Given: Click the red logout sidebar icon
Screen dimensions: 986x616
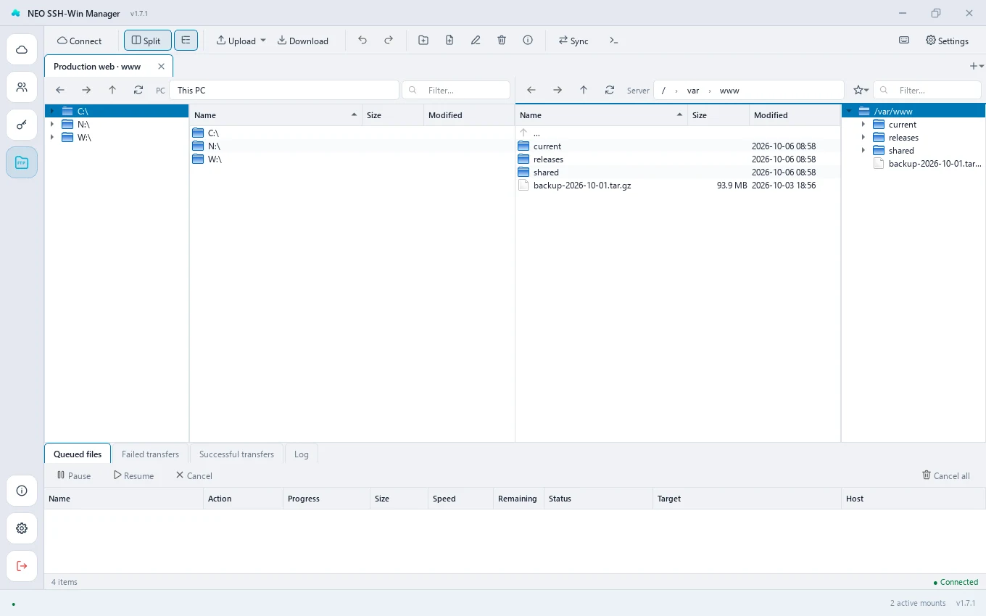Looking at the screenshot, I should [22, 566].
